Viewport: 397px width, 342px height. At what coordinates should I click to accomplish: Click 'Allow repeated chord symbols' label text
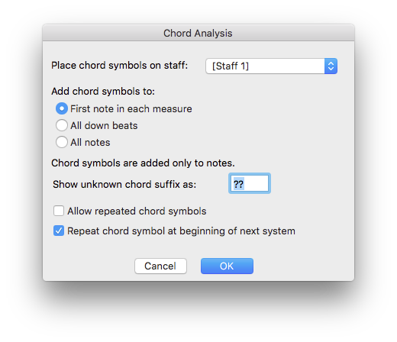(137, 211)
